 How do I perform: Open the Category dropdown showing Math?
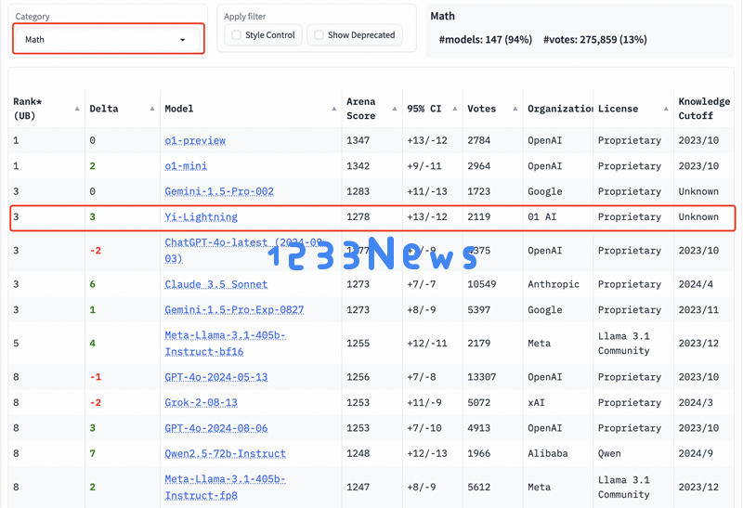(x=108, y=39)
